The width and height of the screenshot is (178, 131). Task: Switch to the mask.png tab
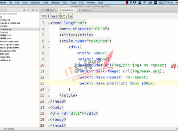(85, 10)
